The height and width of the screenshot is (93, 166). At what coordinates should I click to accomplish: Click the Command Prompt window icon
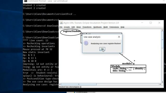(26, 1)
